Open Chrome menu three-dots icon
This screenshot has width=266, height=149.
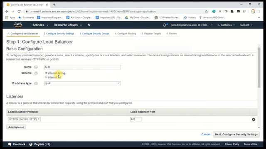point(259,12)
